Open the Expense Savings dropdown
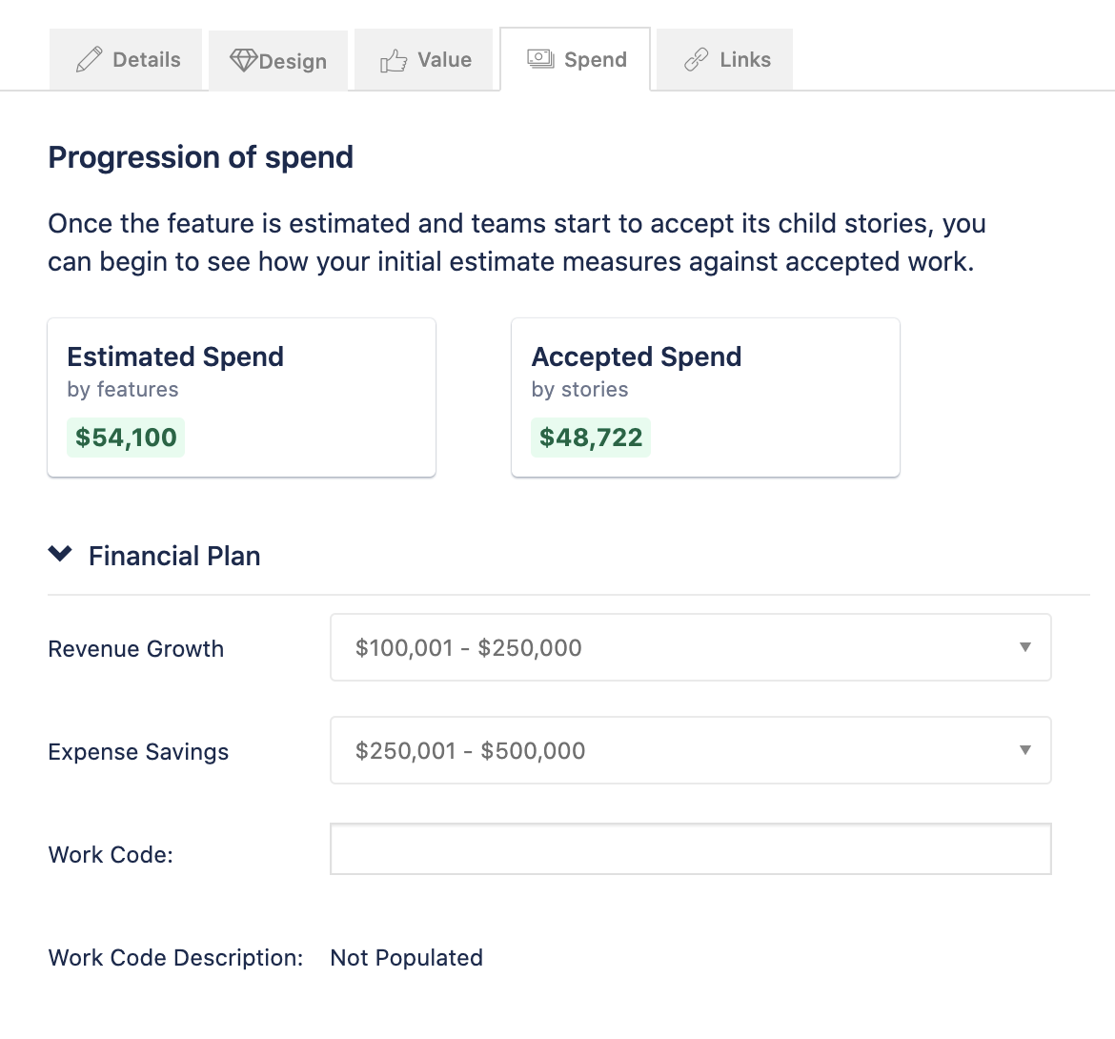The image size is (1115, 1039). click(x=691, y=750)
